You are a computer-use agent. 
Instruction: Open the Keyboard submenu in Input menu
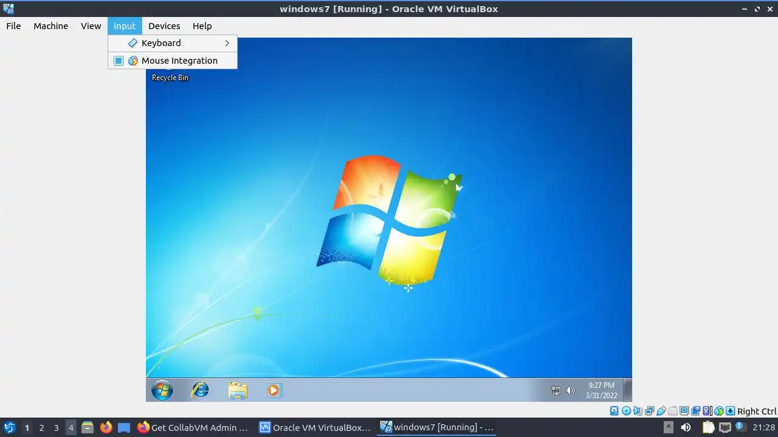coord(173,43)
